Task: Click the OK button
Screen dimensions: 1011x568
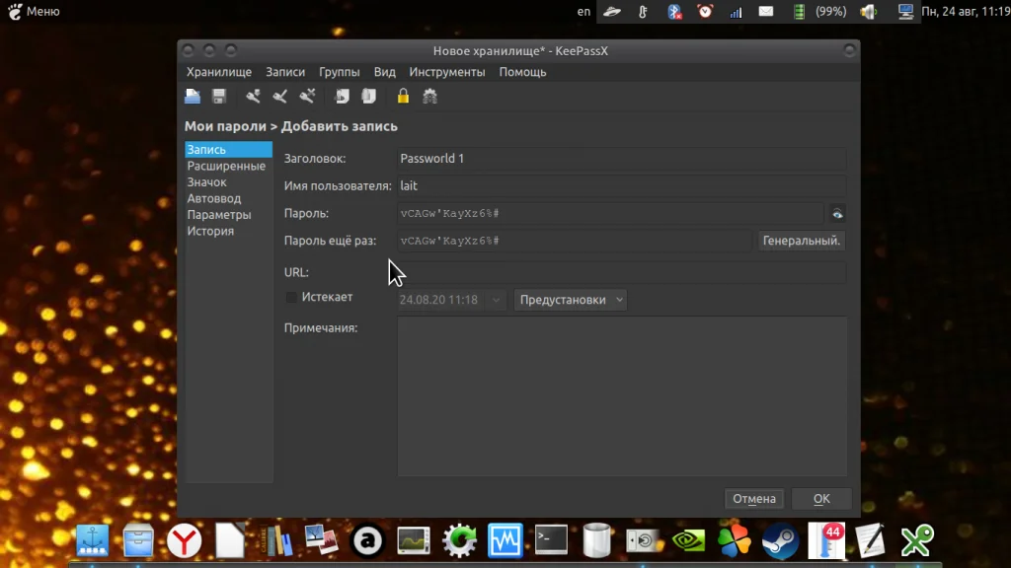Action: pyautogui.click(x=820, y=499)
